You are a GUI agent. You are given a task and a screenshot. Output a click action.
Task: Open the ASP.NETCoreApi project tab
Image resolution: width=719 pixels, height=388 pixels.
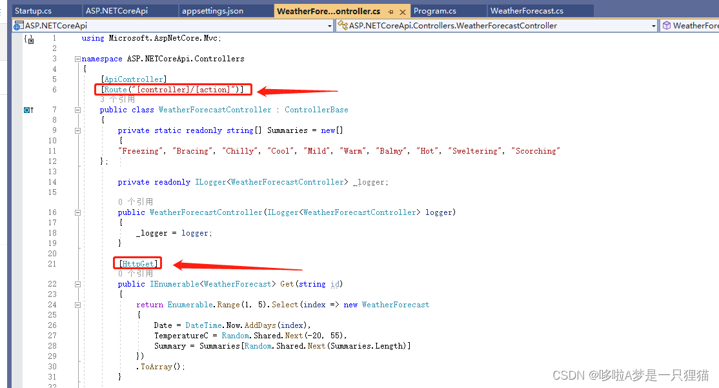pyautogui.click(x=116, y=10)
